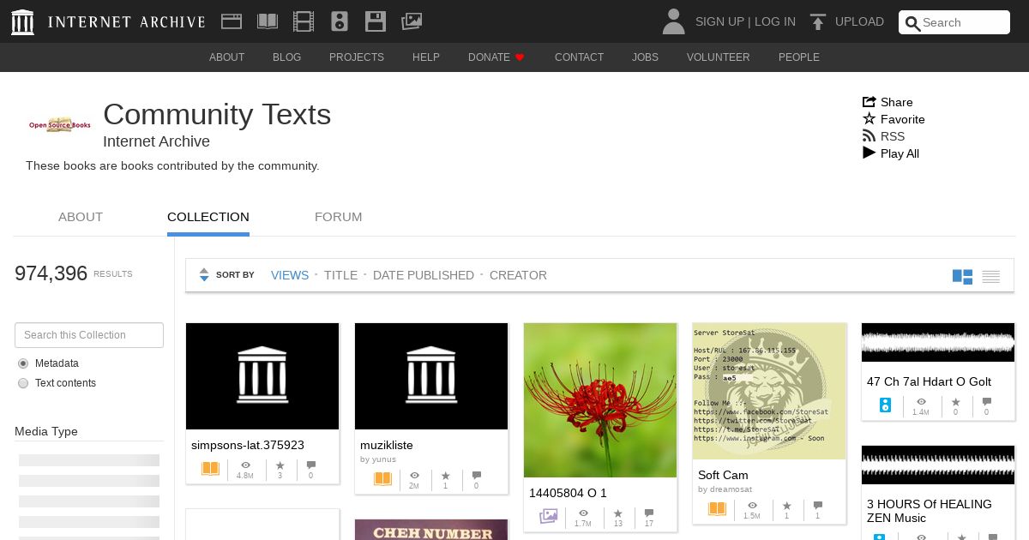Click the Search this Collection field
Image resolution: width=1029 pixels, height=540 pixels.
[89, 335]
